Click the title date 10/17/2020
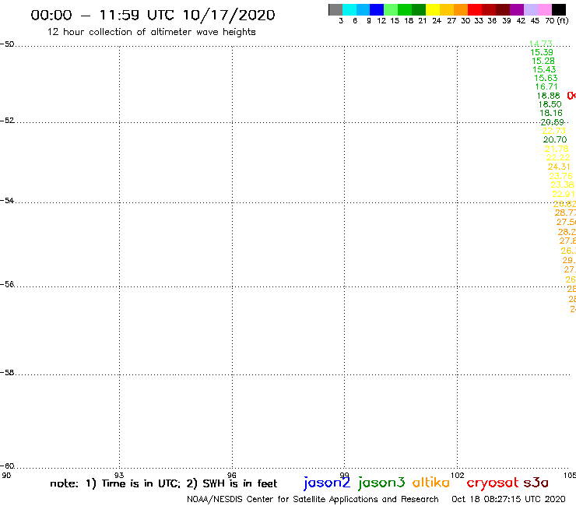Image resolution: width=576 pixels, height=506 pixels. 229,15
